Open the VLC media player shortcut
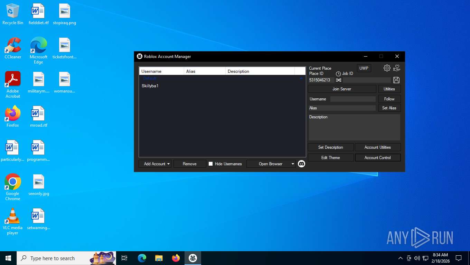 pos(13,222)
